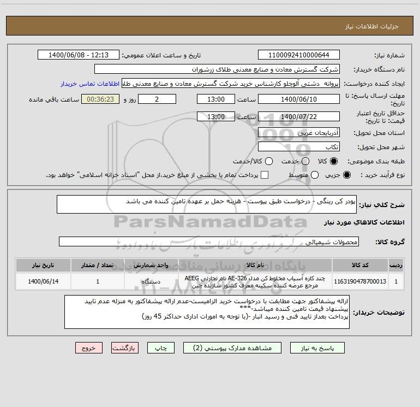The height and width of the screenshot is (407, 420).
Task: Click the پاسخ به نیاز button
Action: [317, 347]
